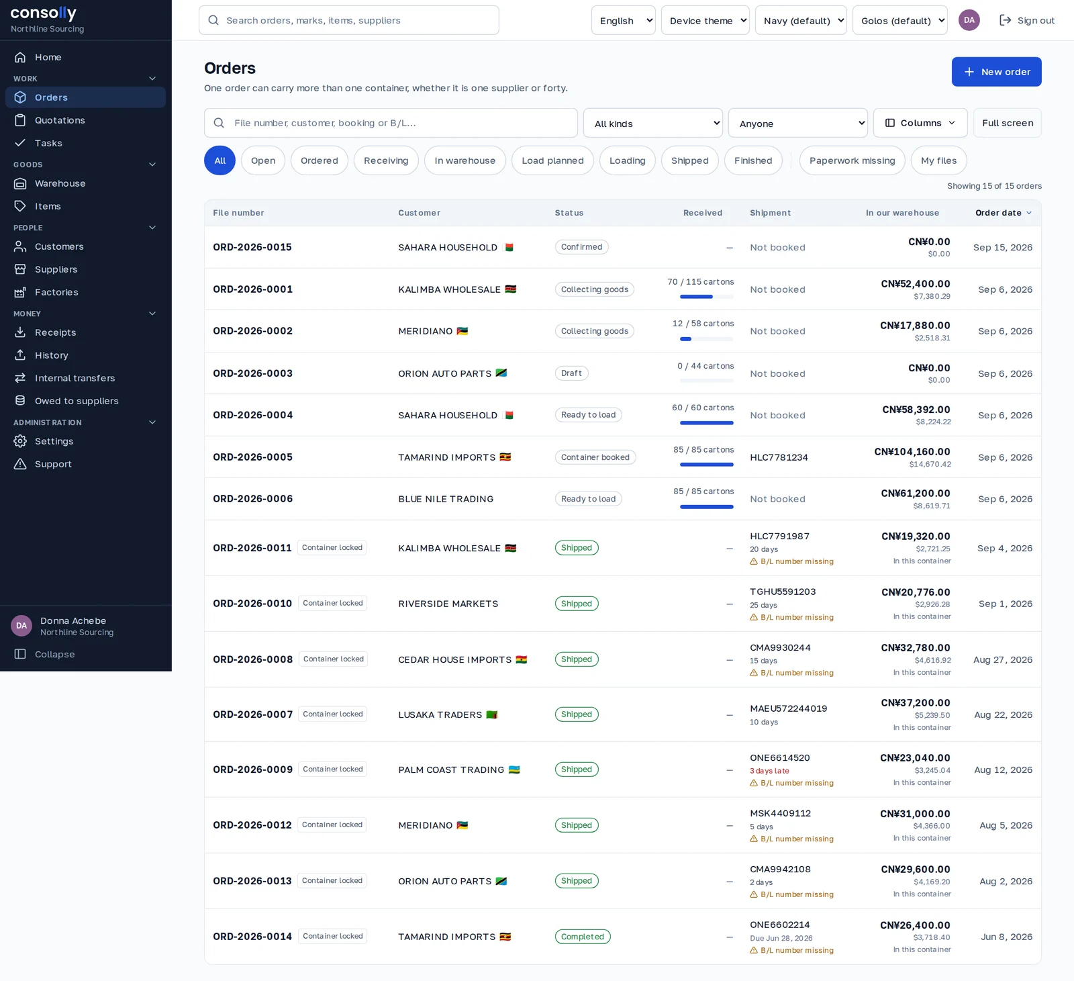Viewport: 1074px width, 981px height.
Task: Click Sign out in the header
Action: (x=1027, y=20)
